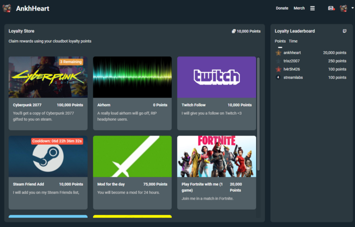Open the Merch page
355x227 pixels.
pyautogui.click(x=299, y=8)
